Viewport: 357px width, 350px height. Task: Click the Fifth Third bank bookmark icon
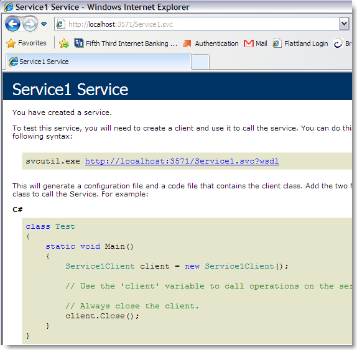79,43
